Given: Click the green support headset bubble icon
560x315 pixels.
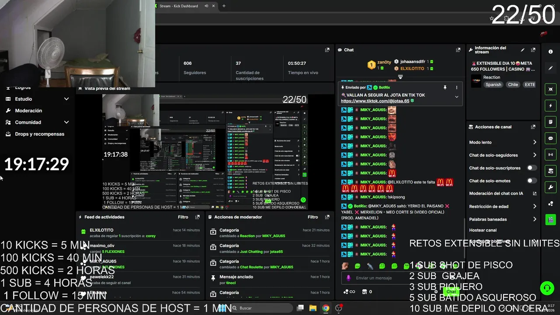Looking at the screenshot, I should (x=547, y=288).
